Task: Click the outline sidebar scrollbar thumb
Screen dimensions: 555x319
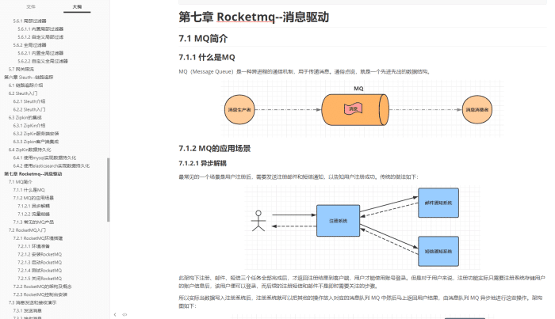Action: click(x=109, y=190)
